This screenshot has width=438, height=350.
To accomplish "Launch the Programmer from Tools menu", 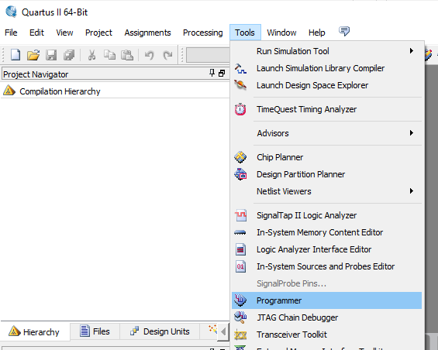I will [x=326, y=300].
